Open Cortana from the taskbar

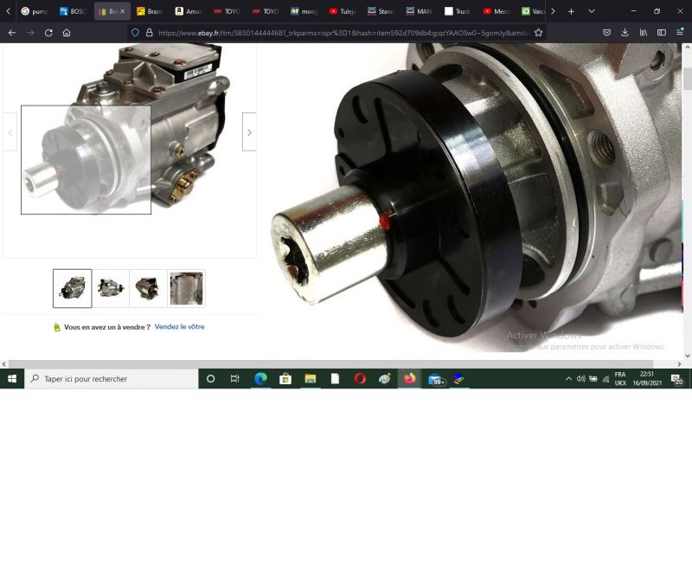pyautogui.click(x=210, y=379)
